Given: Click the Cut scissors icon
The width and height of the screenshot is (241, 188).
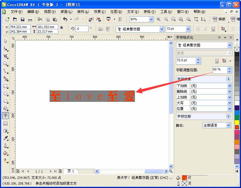Looking at the screenshot, I should tap(40, 19).
